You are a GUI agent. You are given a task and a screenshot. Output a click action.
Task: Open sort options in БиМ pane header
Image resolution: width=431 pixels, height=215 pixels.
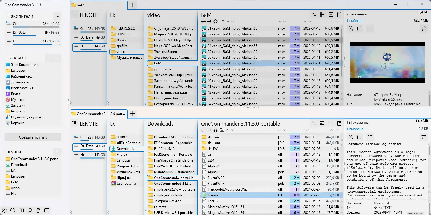314,15
